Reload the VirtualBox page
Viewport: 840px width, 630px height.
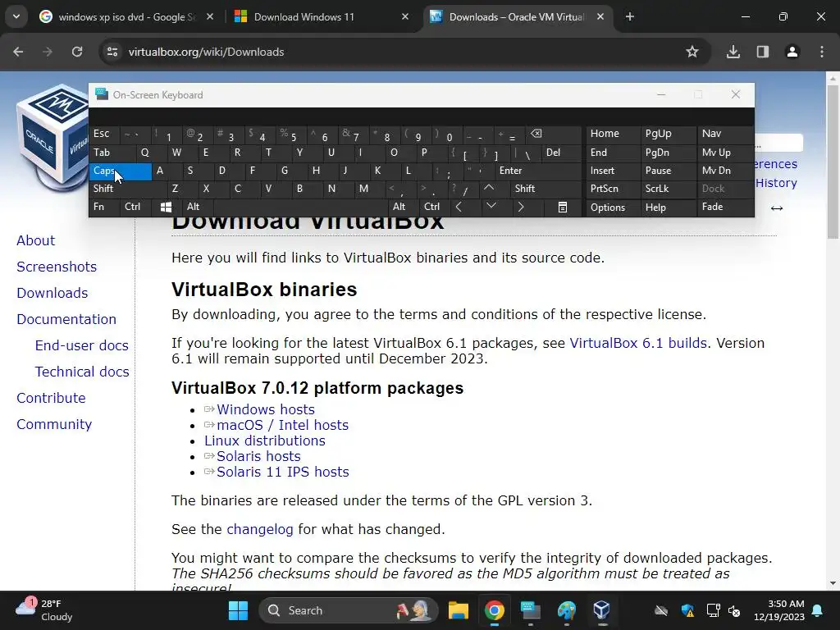[x=77, y=52]
